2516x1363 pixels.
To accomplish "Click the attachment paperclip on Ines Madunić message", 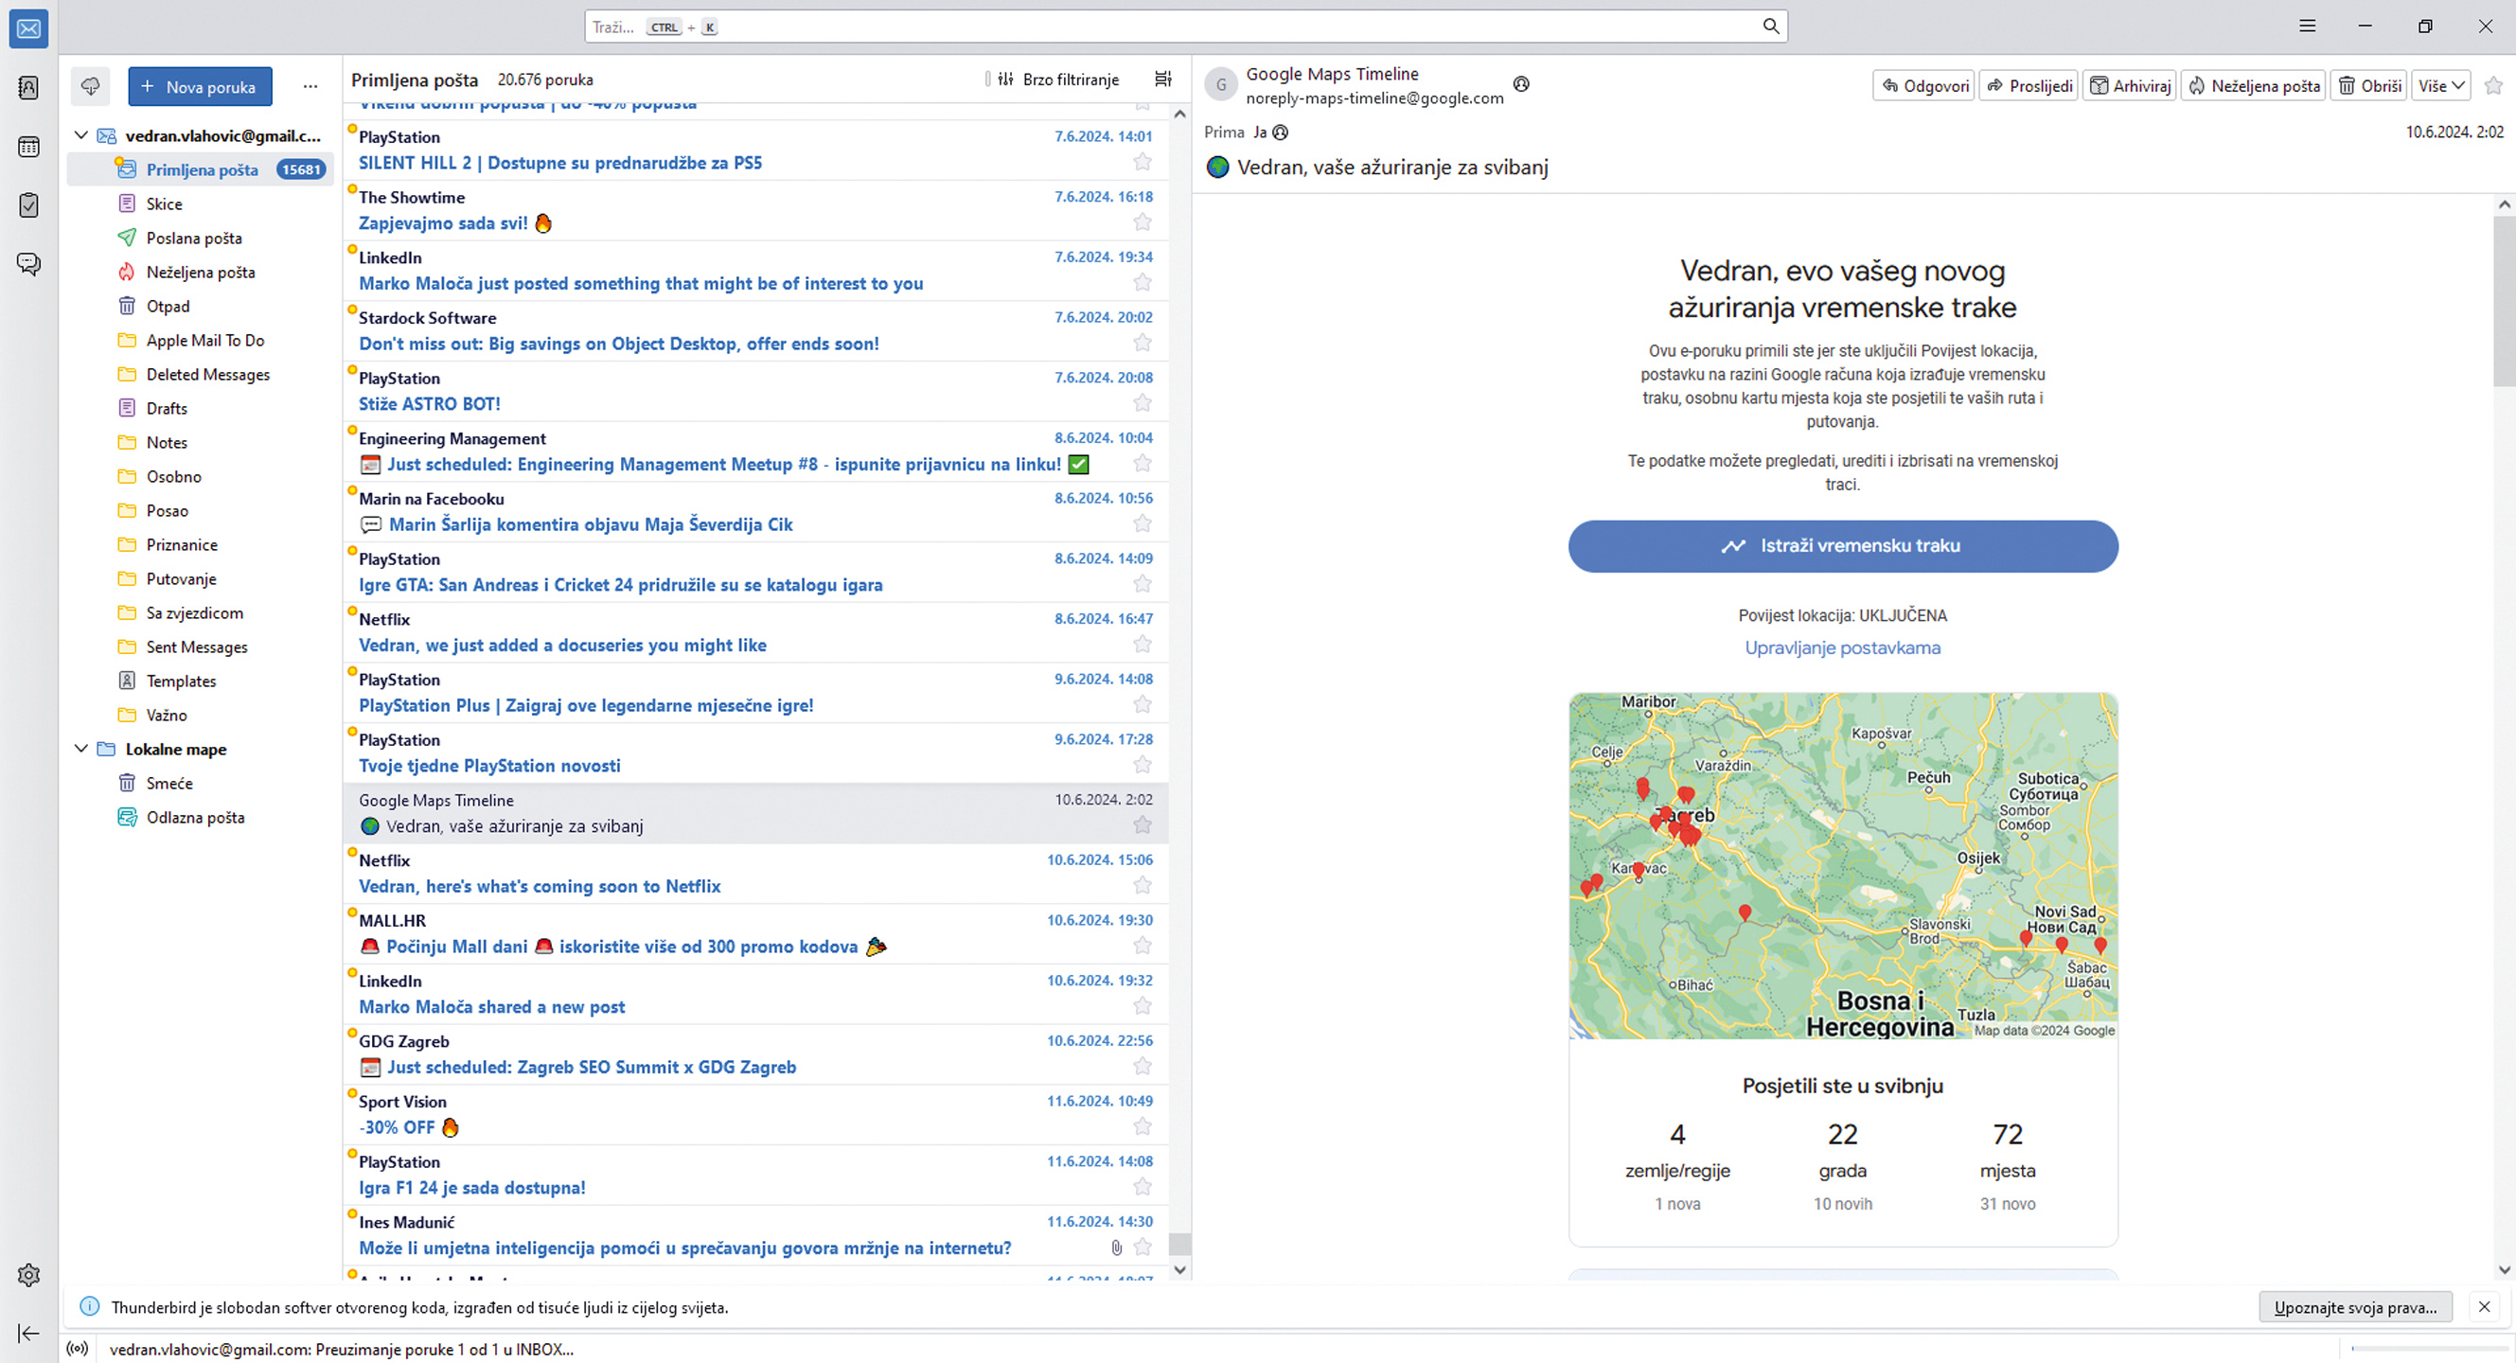I will point(1116,1247).
